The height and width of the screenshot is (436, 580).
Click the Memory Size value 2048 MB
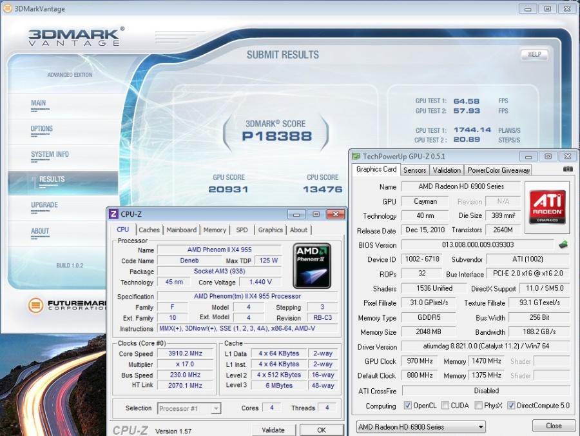point(429,332)
